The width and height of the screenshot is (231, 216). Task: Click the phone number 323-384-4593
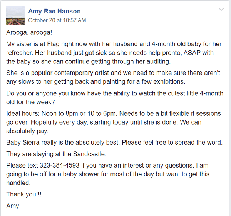pos(60,165)
